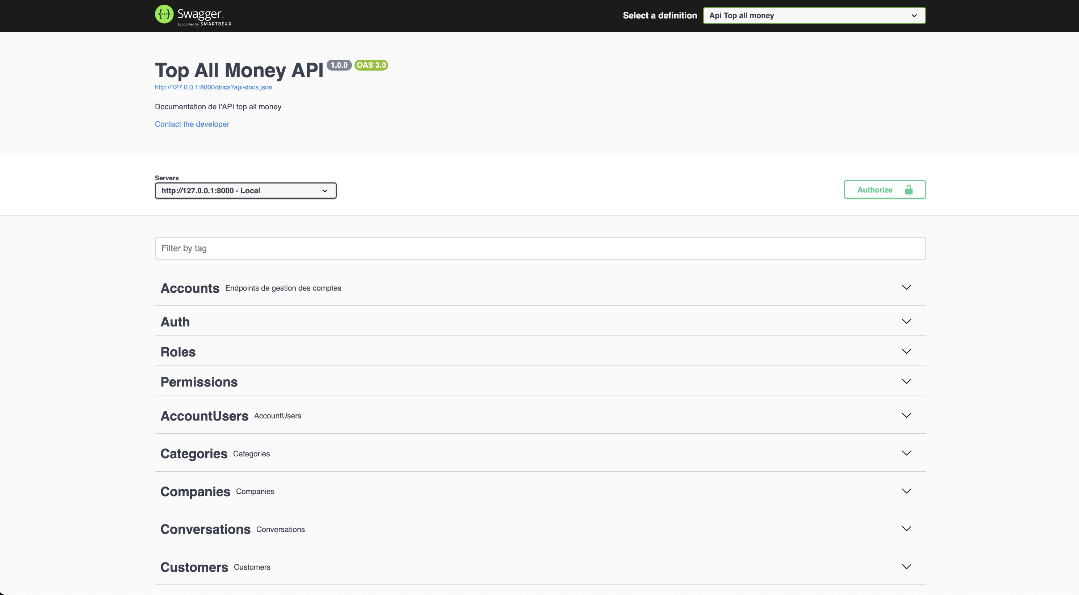Open the Customers tag heading
1079x595 pixels.
(x=194, y=567)
